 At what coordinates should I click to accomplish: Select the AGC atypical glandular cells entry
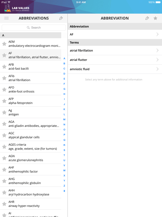coord(33,135)
